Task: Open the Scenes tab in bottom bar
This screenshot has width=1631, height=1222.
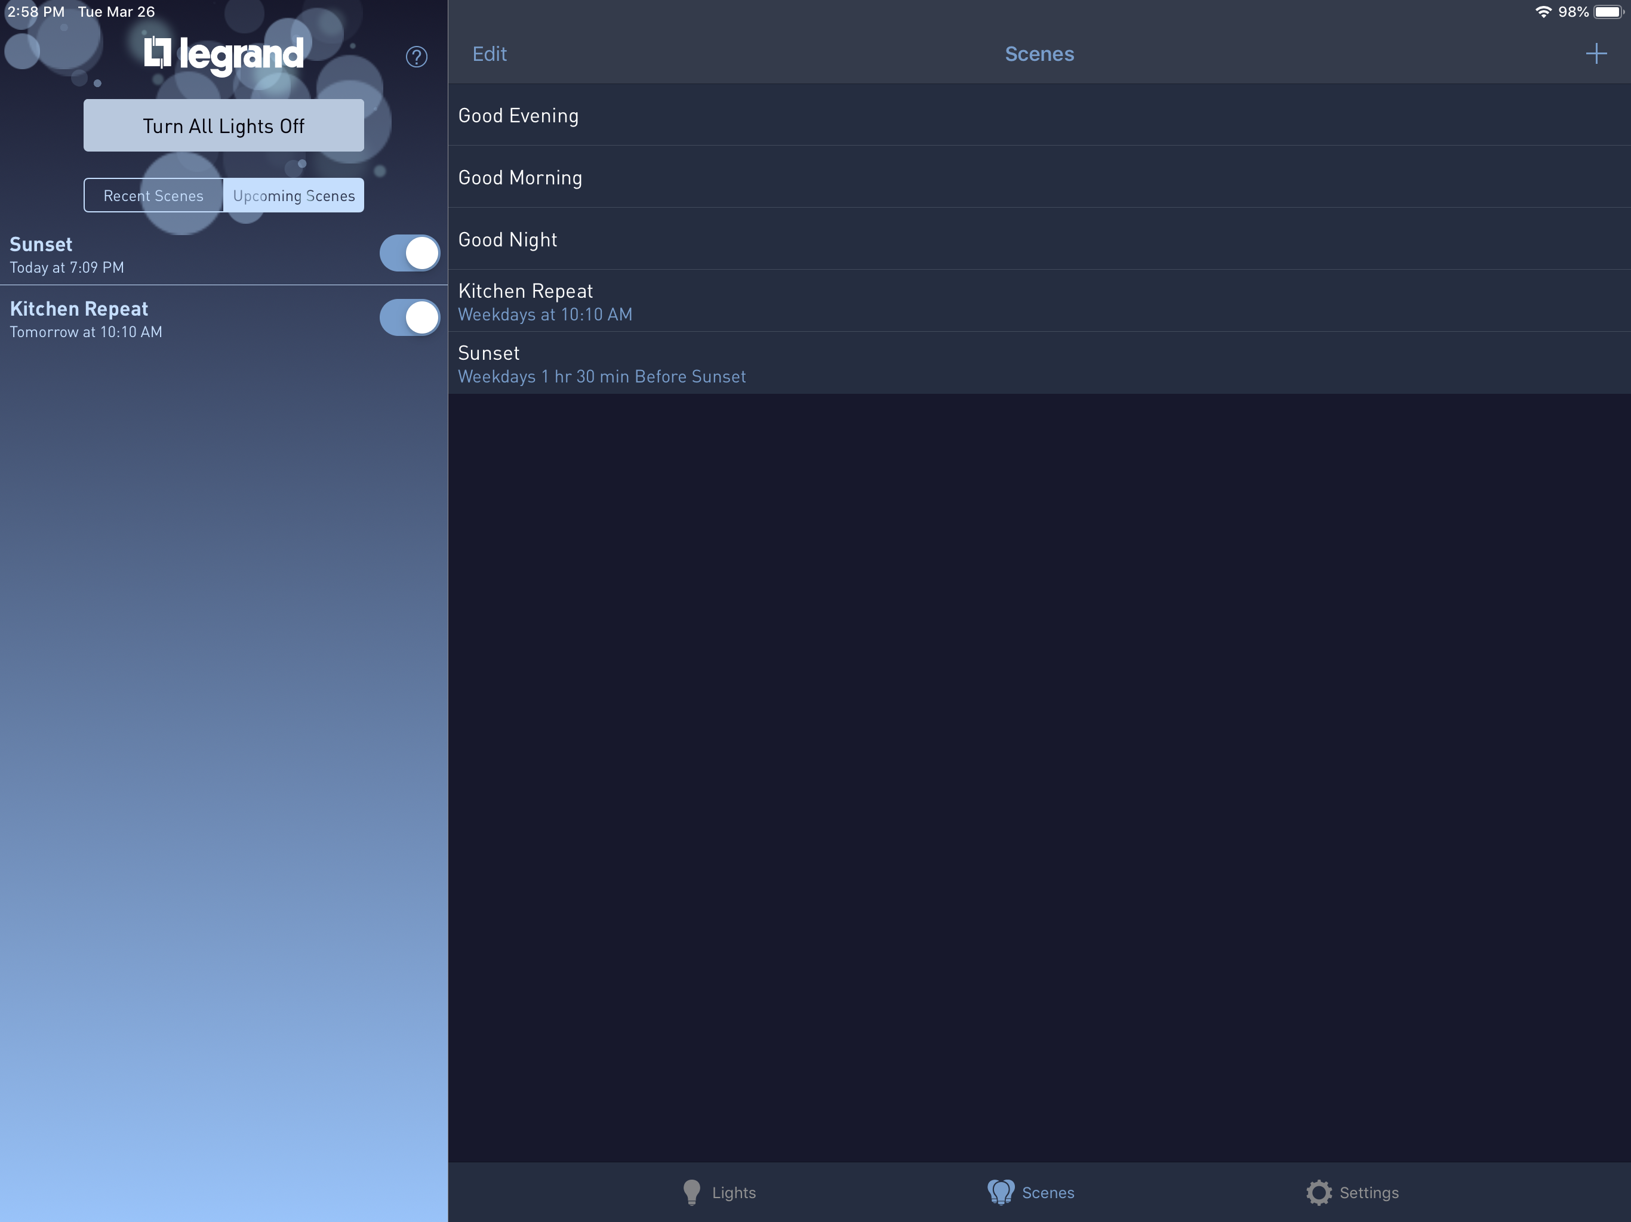Action: coord(1031,1192)
